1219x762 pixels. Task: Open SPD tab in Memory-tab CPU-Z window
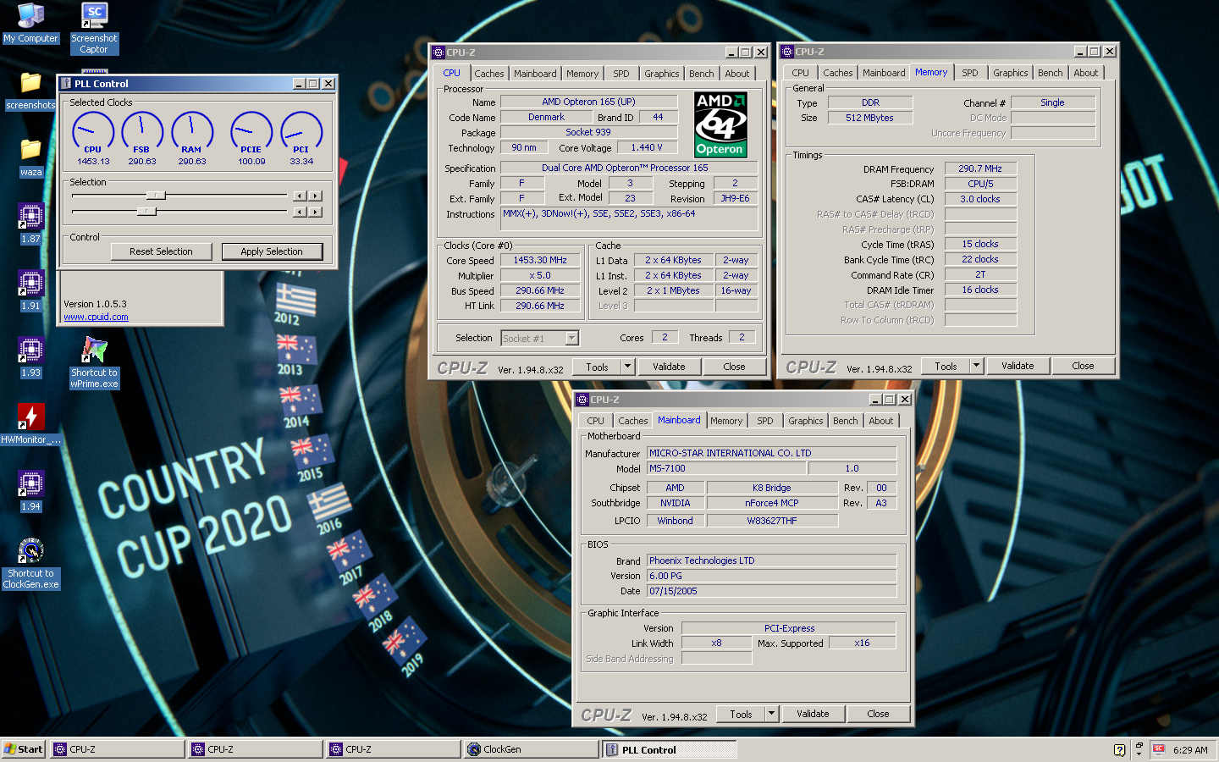coord(970,73)
